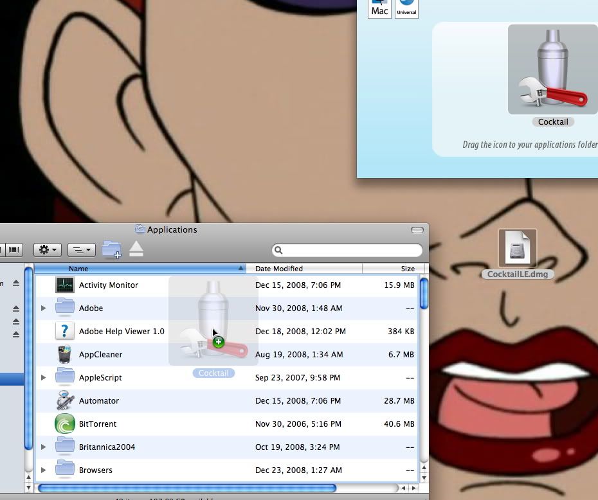Select the Adobe Help Viewer 1.0 icon
This screenshot has height=500, width=598.
tap(65, 331)
